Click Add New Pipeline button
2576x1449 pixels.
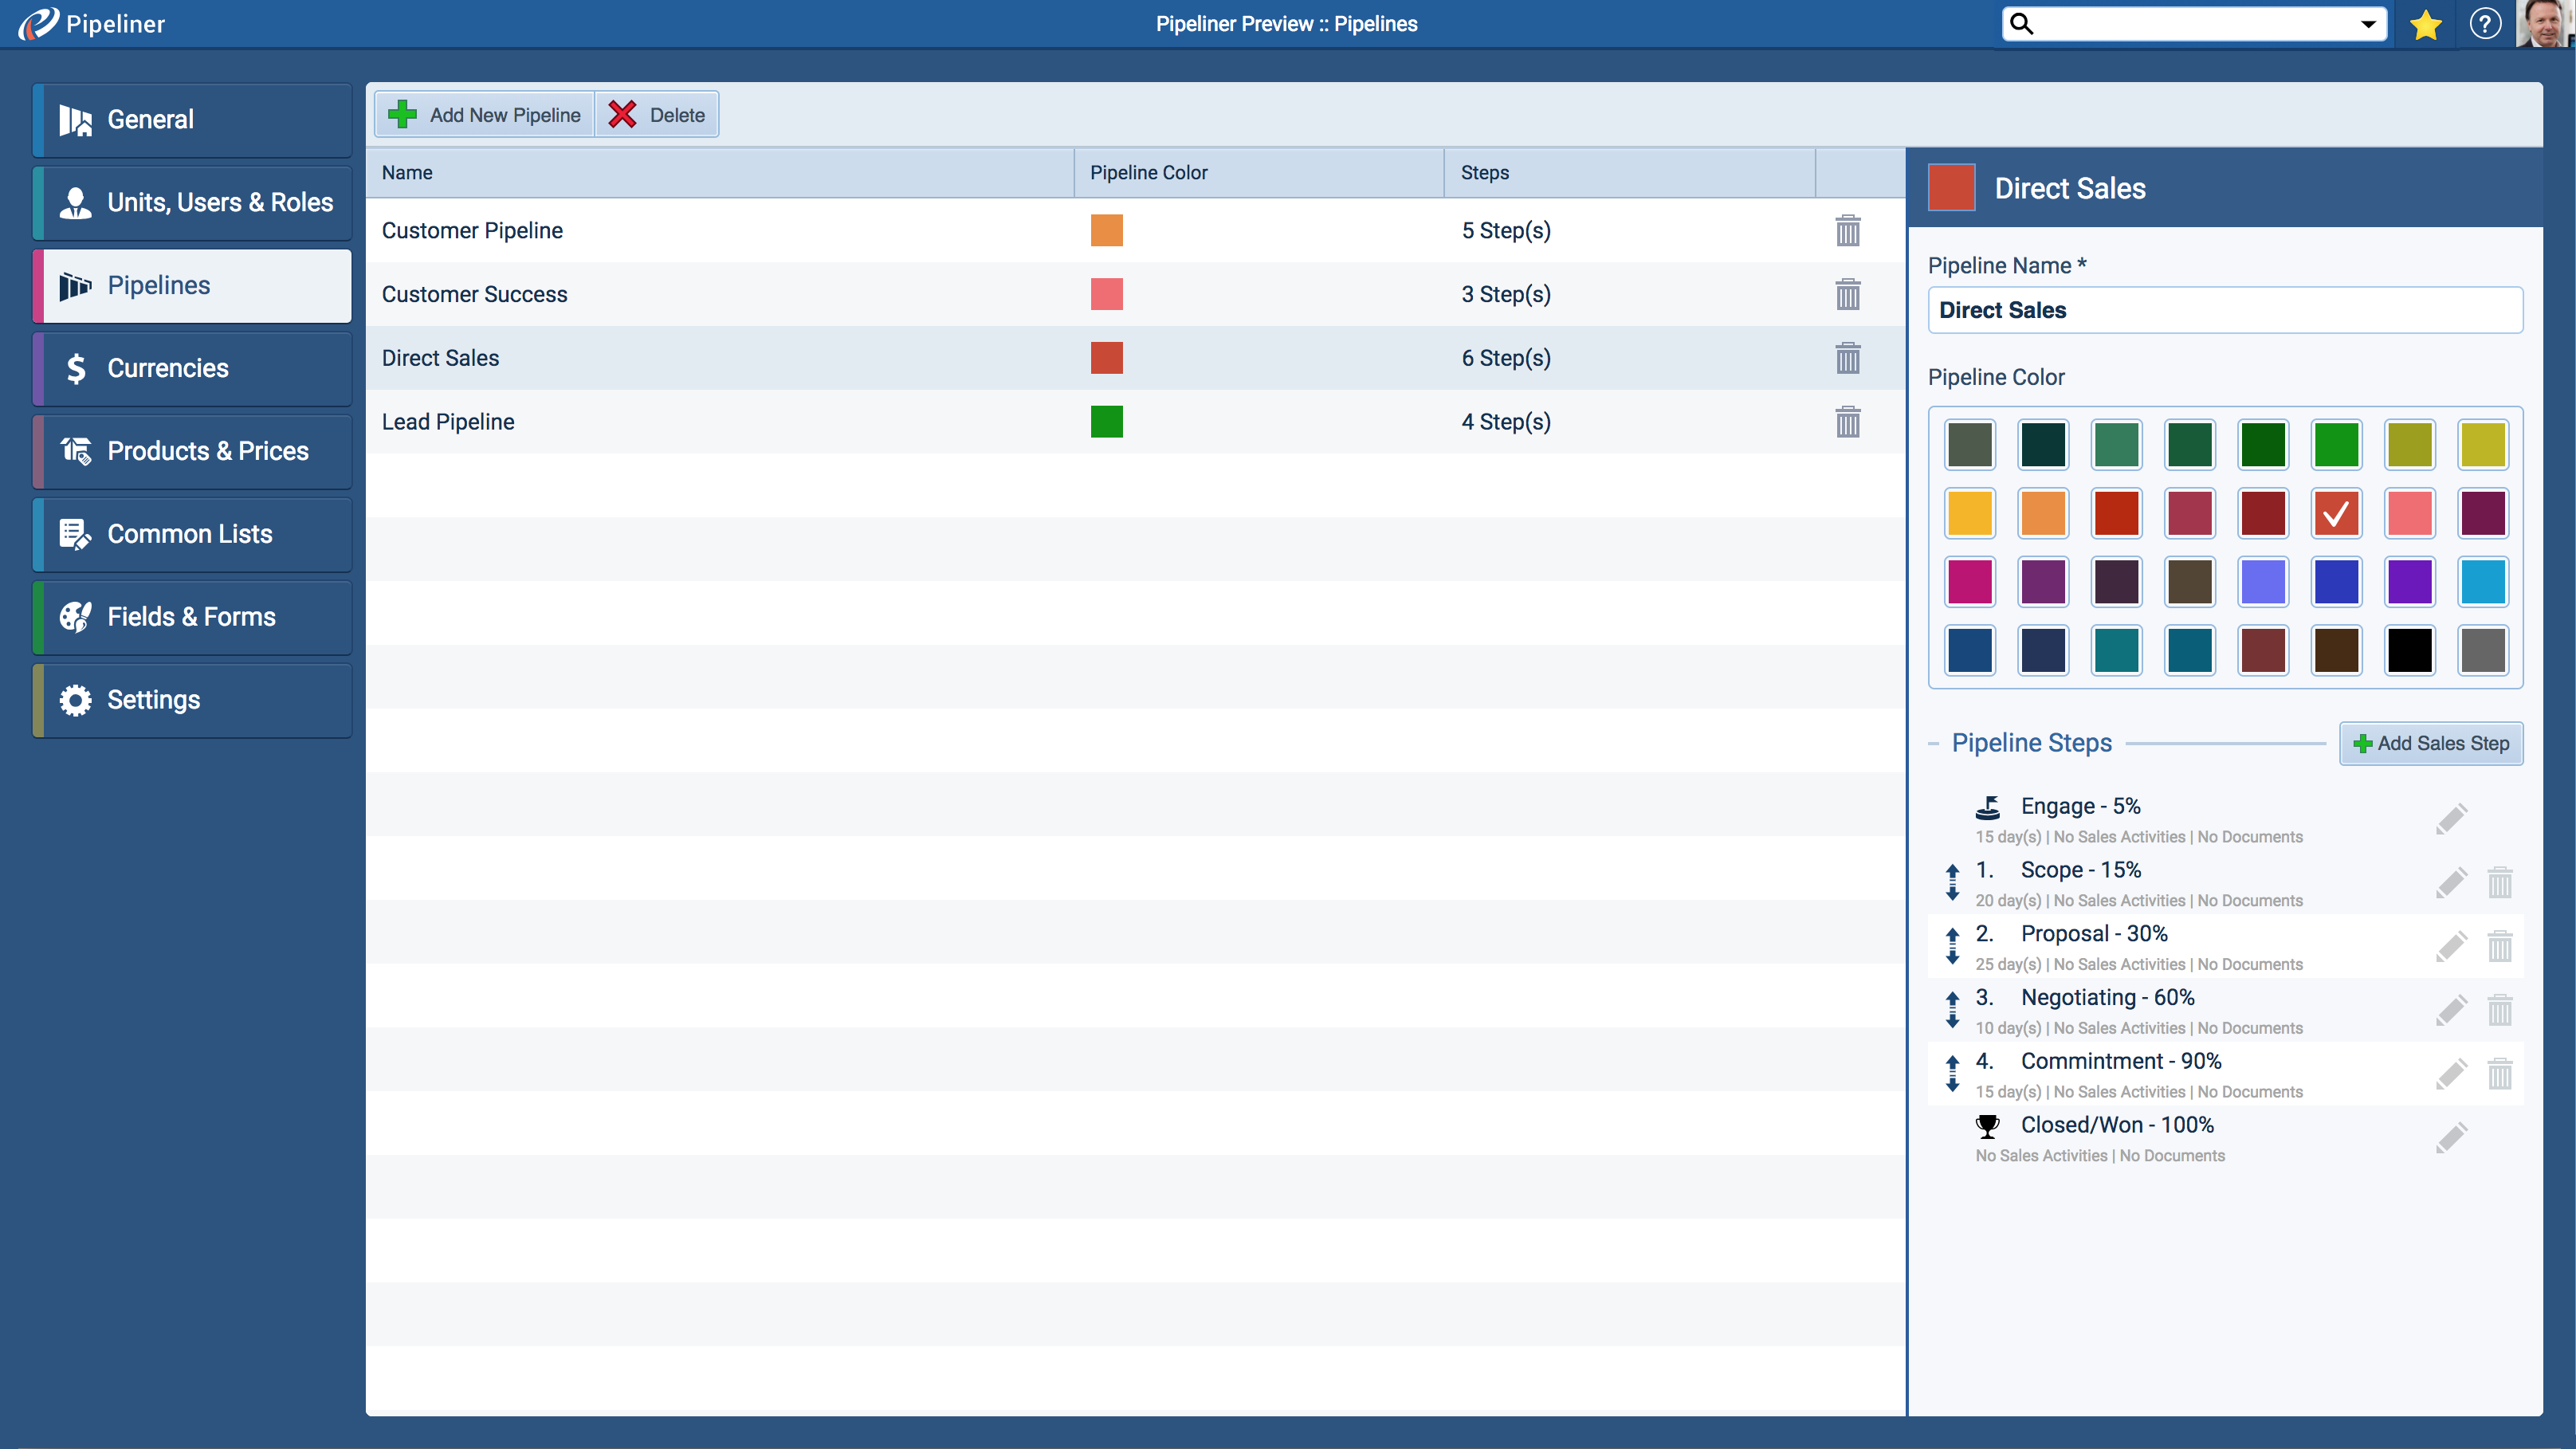pos(484,115)
